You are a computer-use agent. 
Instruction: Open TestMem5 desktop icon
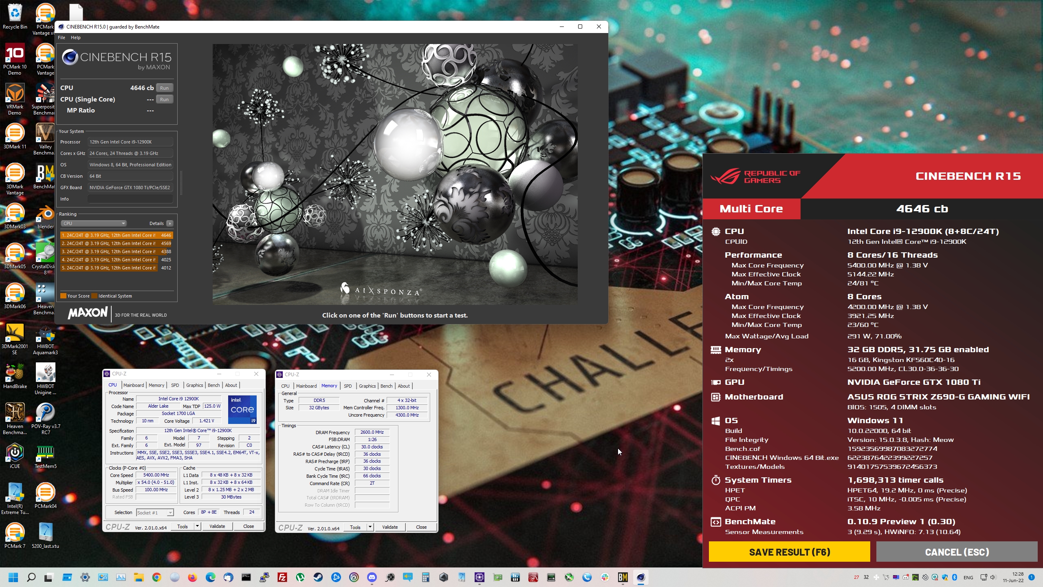coord(45,456)
